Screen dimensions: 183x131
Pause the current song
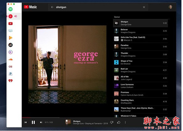[33, 122]
